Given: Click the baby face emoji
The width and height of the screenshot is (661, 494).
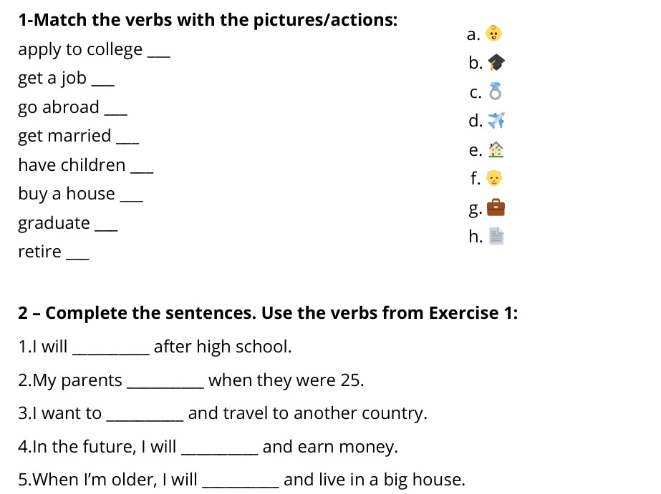Looking at the screenshot, I should pyautogui.click(x=493, y=33).
